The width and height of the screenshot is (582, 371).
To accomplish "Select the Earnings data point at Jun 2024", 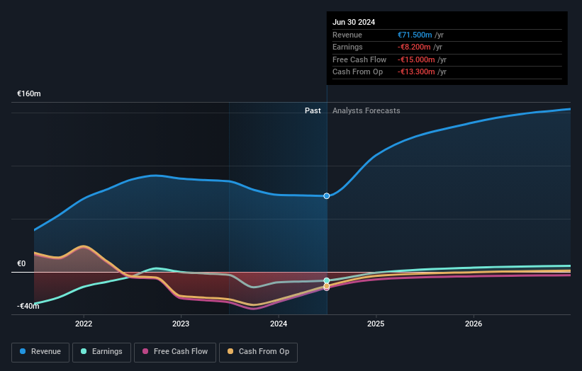I will tap(327, 280).
